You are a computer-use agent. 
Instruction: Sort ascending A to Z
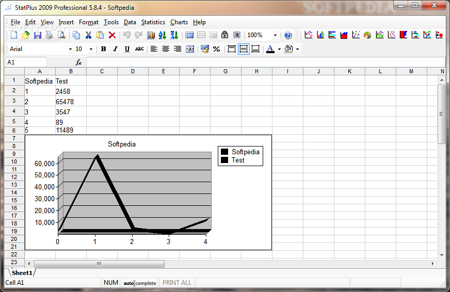click(x=163, y=35)
